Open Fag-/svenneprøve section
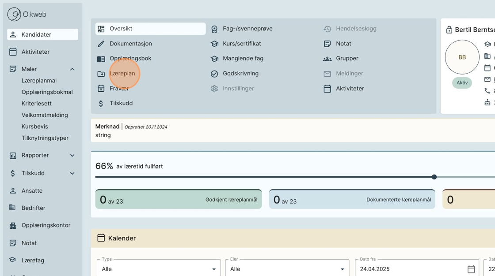Image resolution: width=495 pixels, height=276 pixels. click(x=247, y=29)
